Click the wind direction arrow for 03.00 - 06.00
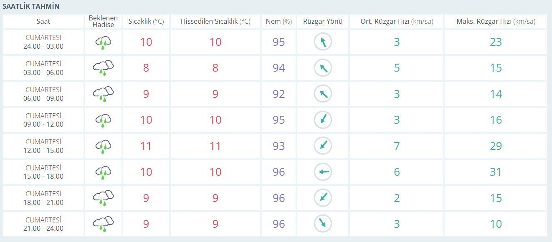 (x=323, y=68)
